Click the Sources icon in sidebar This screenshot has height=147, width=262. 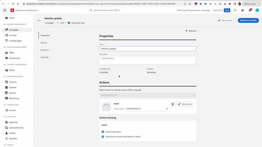pos(7,110)
